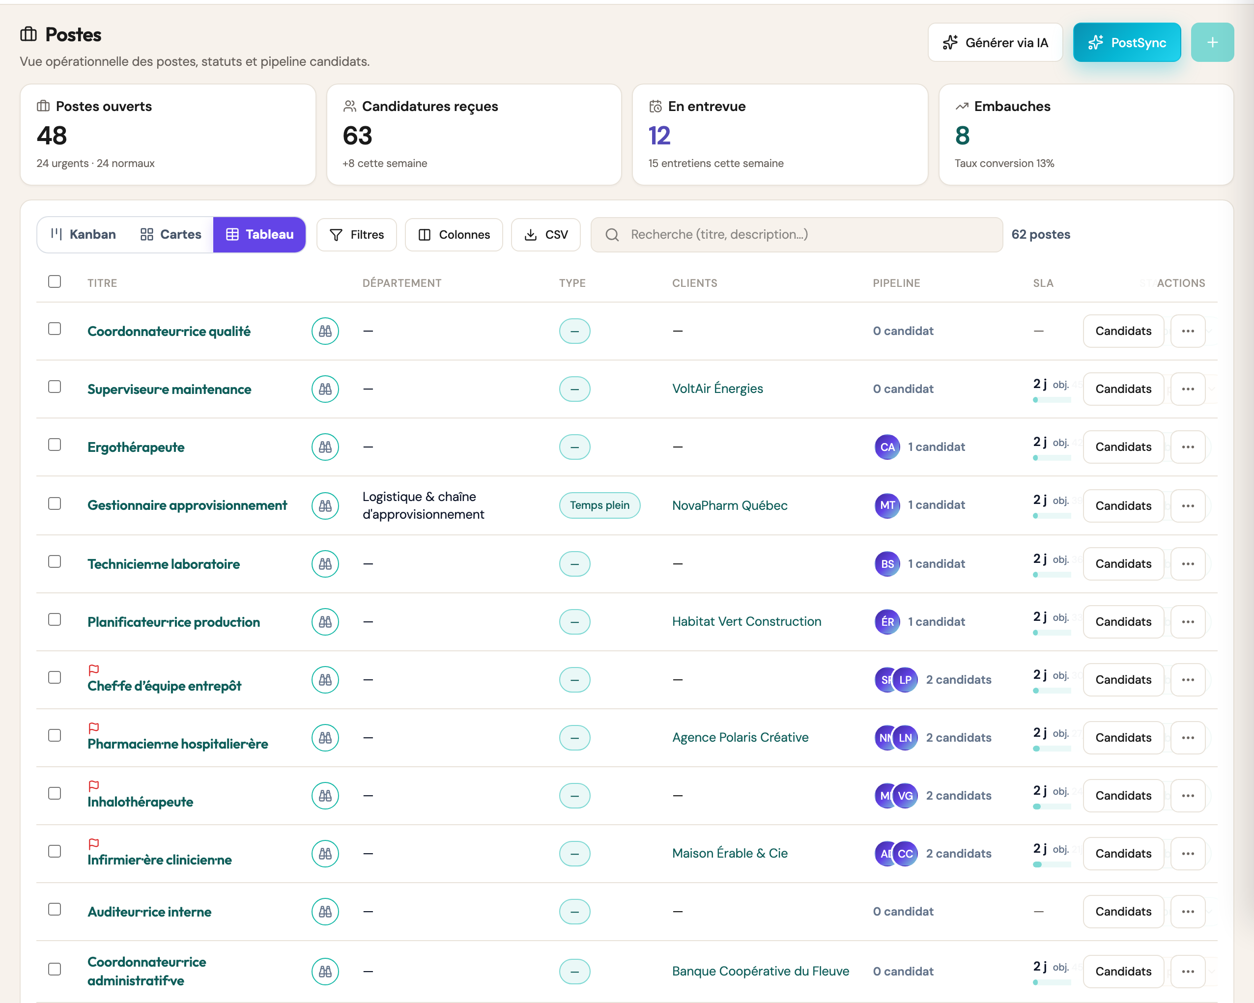
Task: Toggle the select-all checkbox in table header
Action: (x=55, y=282)
